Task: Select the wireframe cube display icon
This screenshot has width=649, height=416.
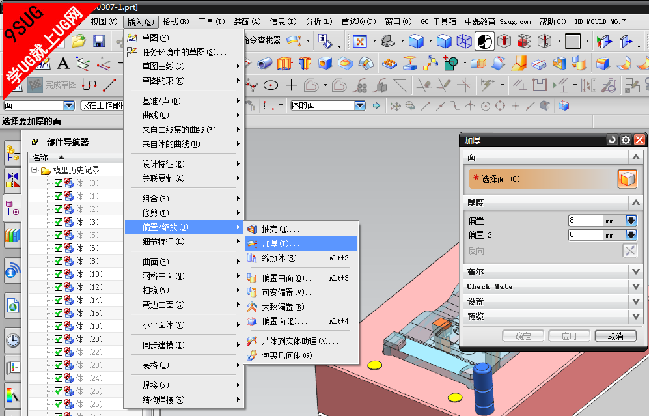Action: (464, 41)
